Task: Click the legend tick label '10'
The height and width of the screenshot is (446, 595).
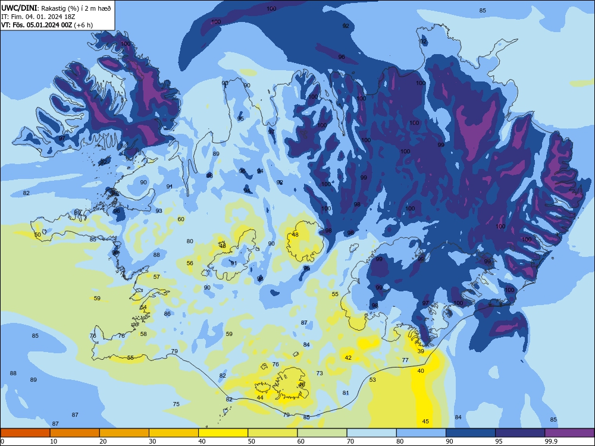Action: [54, 441]
